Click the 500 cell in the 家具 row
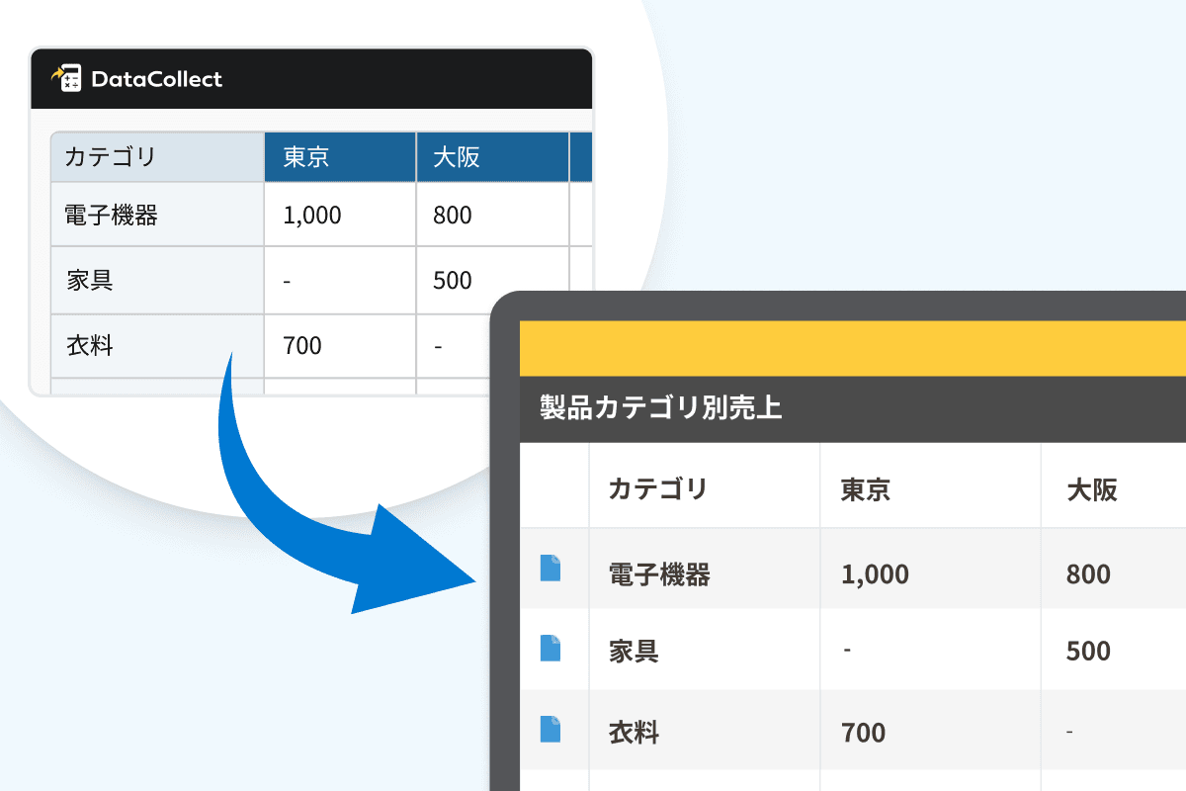 [453, 281]
